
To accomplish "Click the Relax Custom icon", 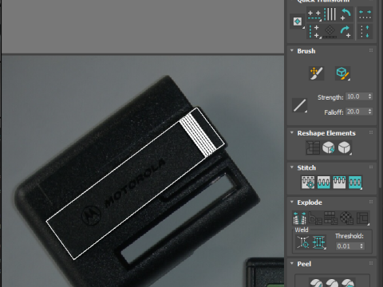I will pyautogui.click(x=345, y=147).
